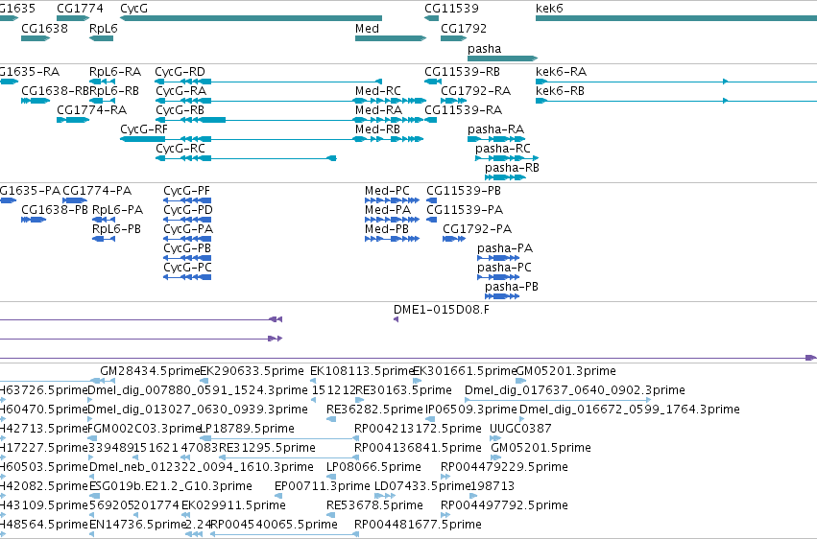This screenshot has height=539, width=817.
Task: Select the CG1792 gene label
Action: [x=463, y=29]
